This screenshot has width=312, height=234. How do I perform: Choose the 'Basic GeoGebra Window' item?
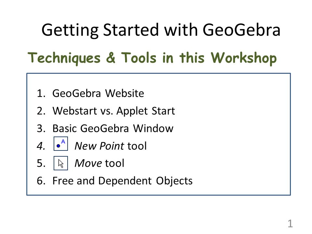pos(113,128)
